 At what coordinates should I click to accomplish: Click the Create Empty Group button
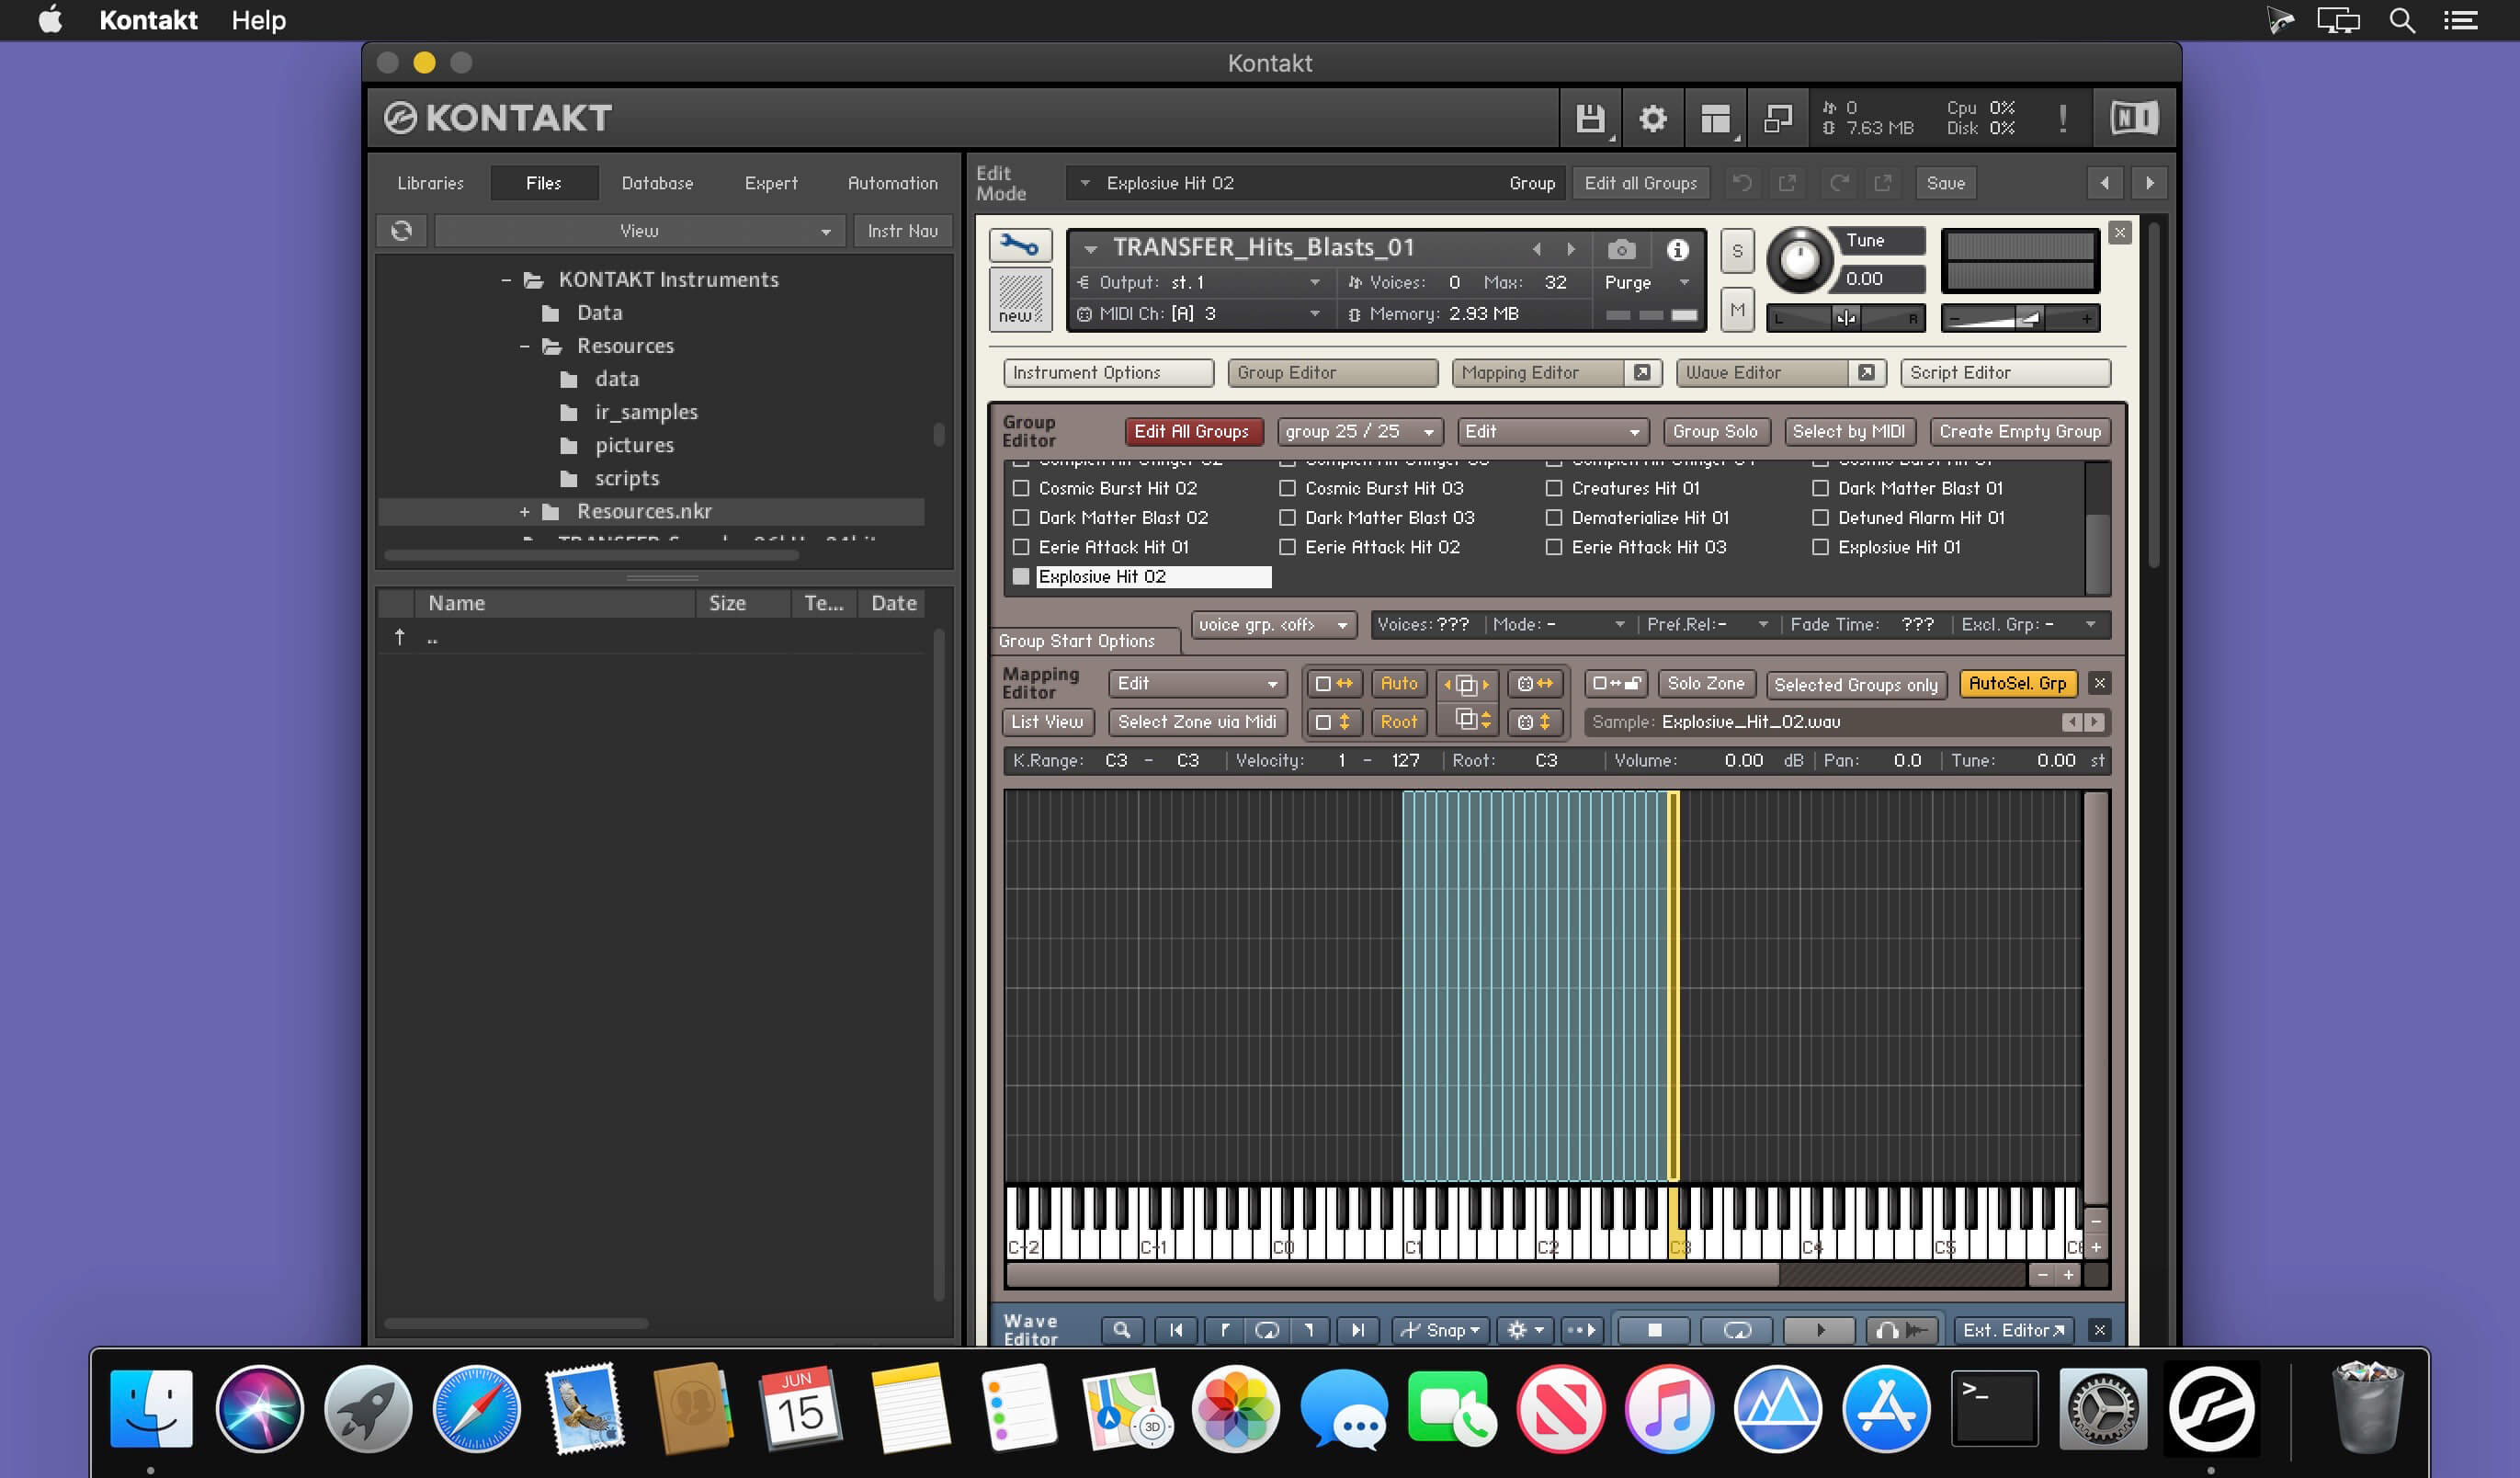point(2020,432)
